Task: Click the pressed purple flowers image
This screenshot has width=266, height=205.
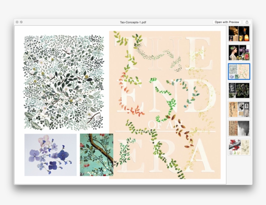Action: coord(50,155)
